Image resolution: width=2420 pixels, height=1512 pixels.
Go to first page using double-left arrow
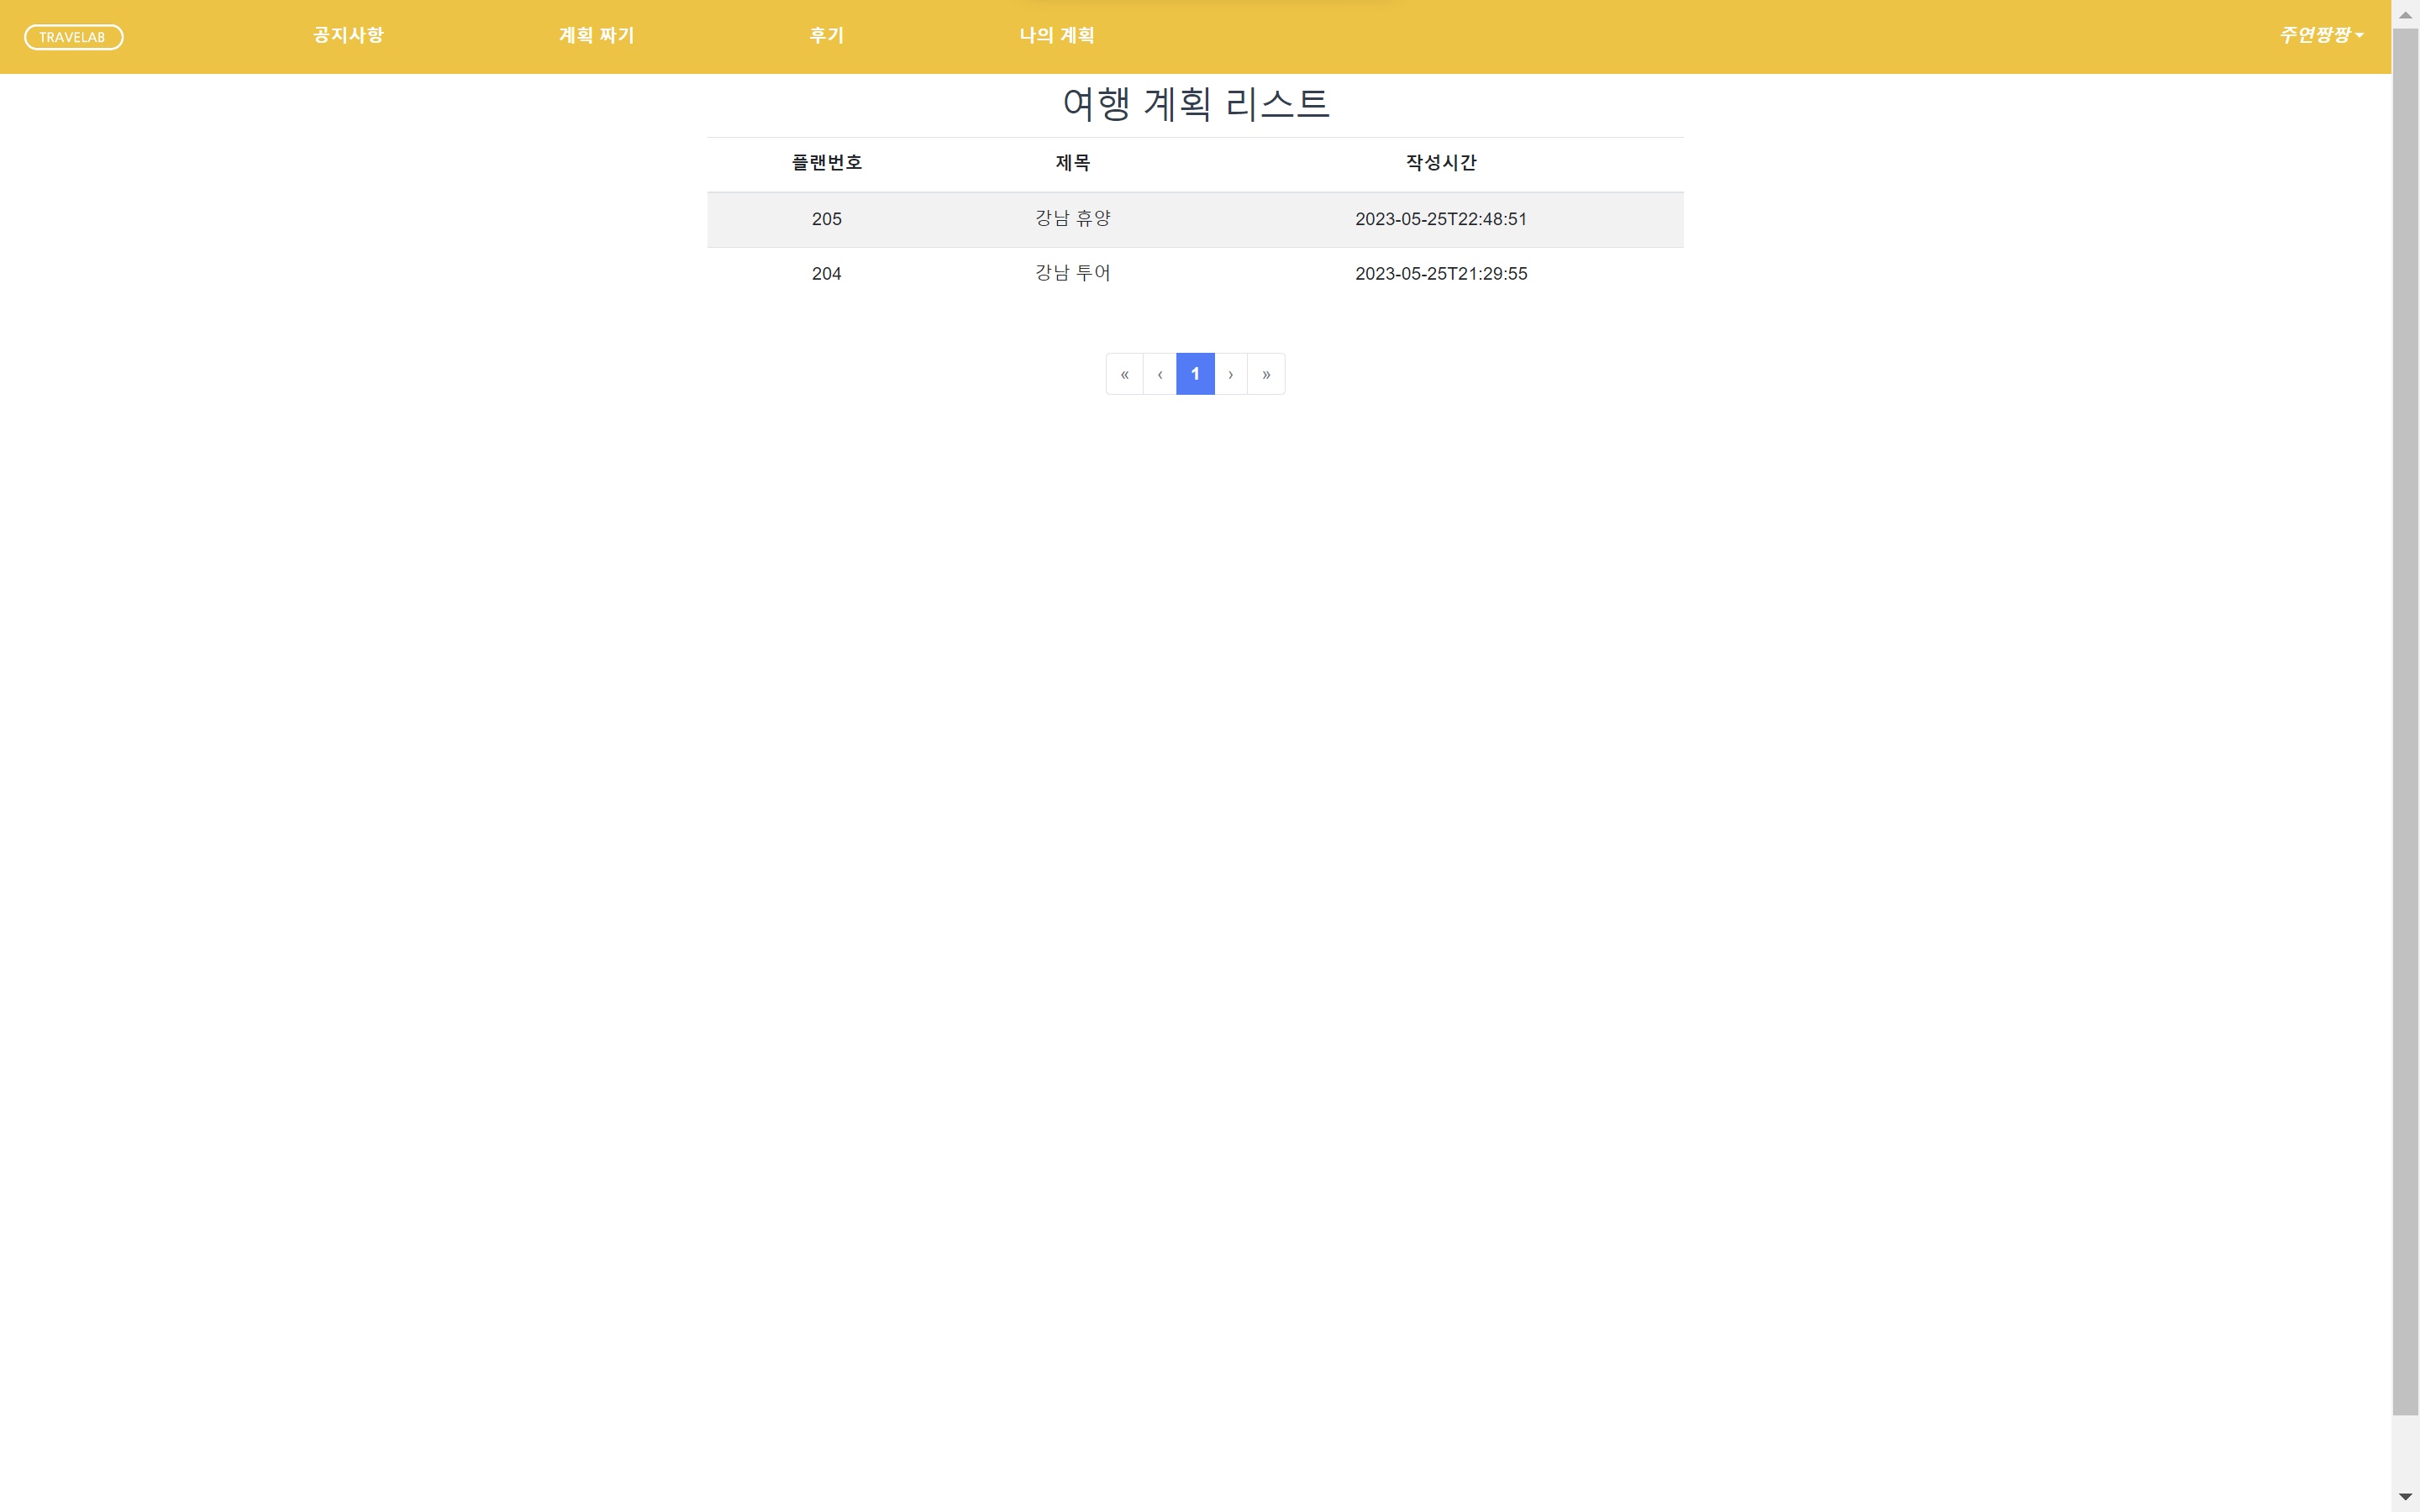1124,373
